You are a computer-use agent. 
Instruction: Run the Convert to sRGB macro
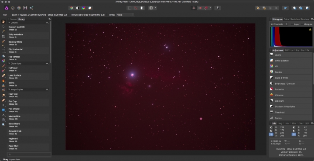point(28,28)
